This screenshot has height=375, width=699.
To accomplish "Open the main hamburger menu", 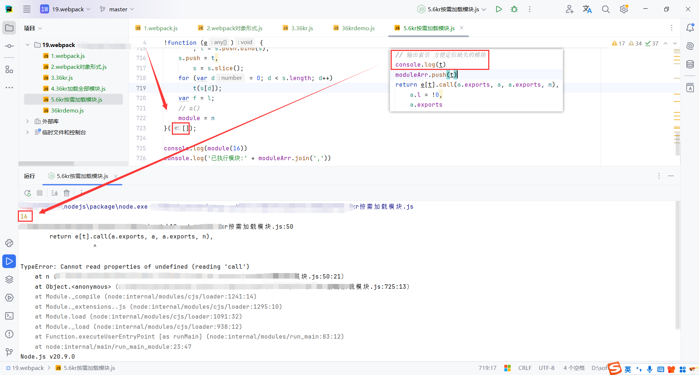I will 27,9.
